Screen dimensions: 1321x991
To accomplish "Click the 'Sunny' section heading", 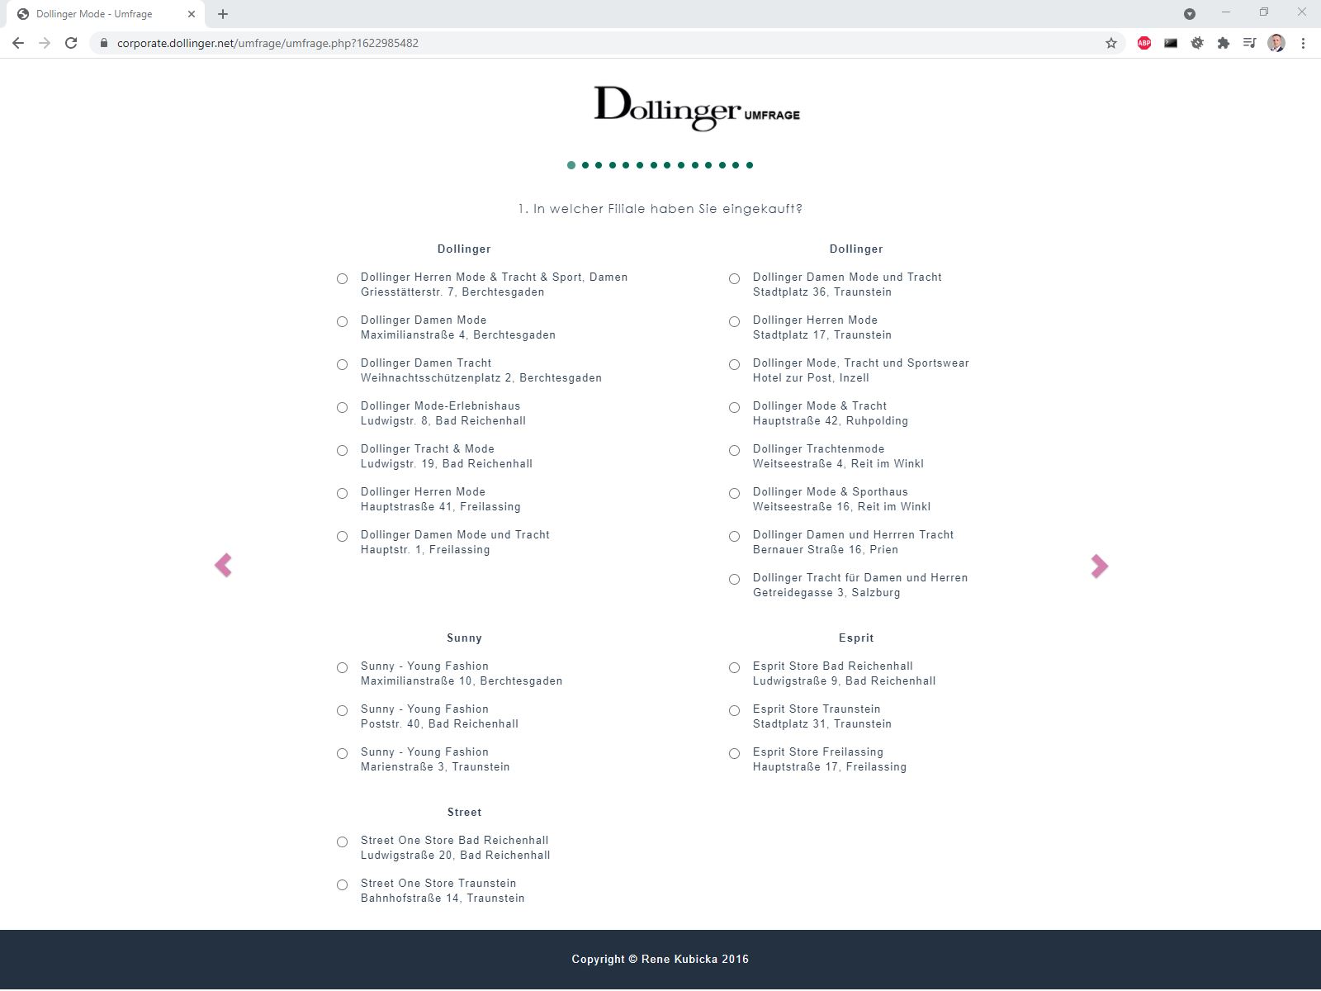I will tap(464, 638).
